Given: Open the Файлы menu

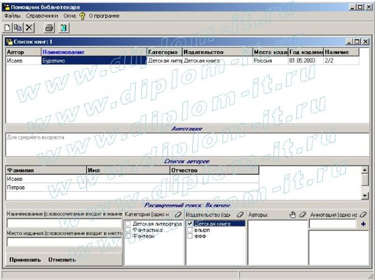Looking at the screenshot, I should (12, 15).
